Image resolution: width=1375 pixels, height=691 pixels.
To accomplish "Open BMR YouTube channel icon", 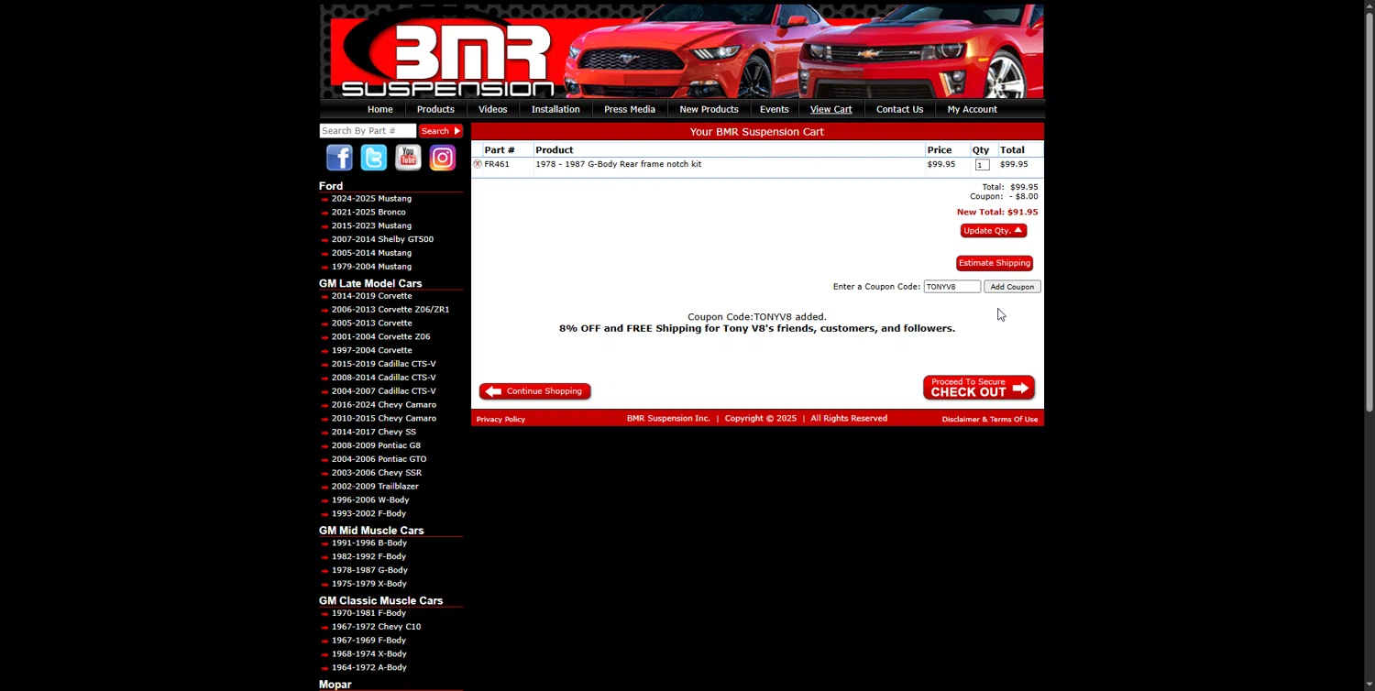I will (x=408, y=158).
